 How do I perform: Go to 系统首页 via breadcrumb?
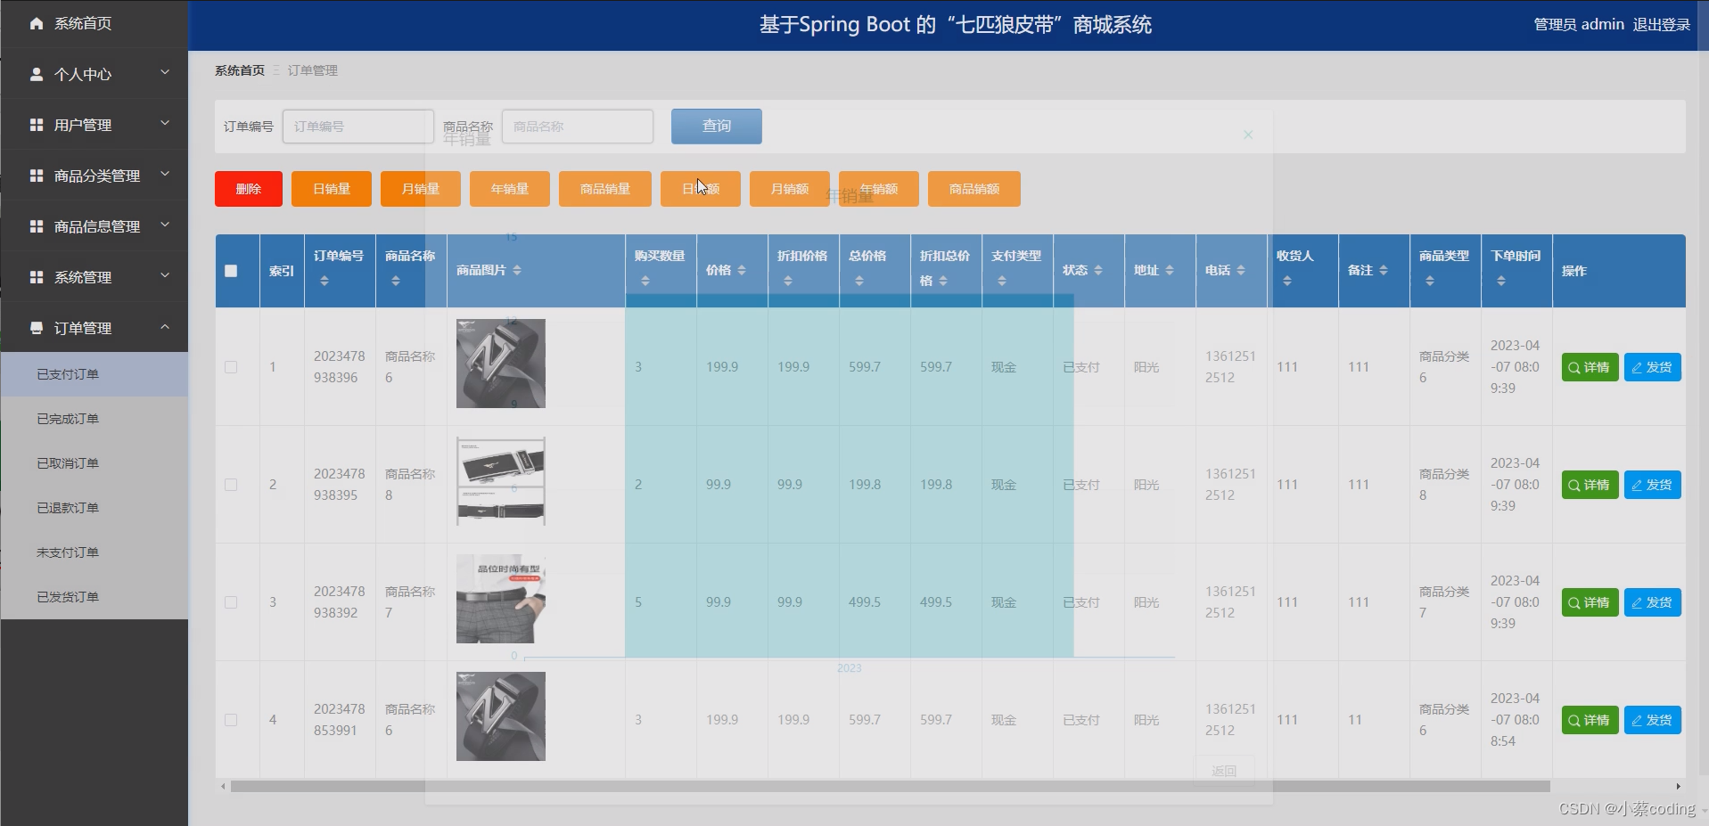point(240,70)
